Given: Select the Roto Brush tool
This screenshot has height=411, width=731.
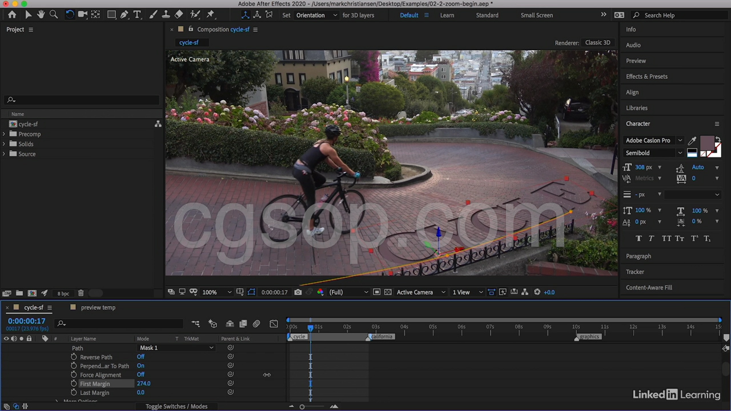Looking at the screenshot, I should 195,15.
